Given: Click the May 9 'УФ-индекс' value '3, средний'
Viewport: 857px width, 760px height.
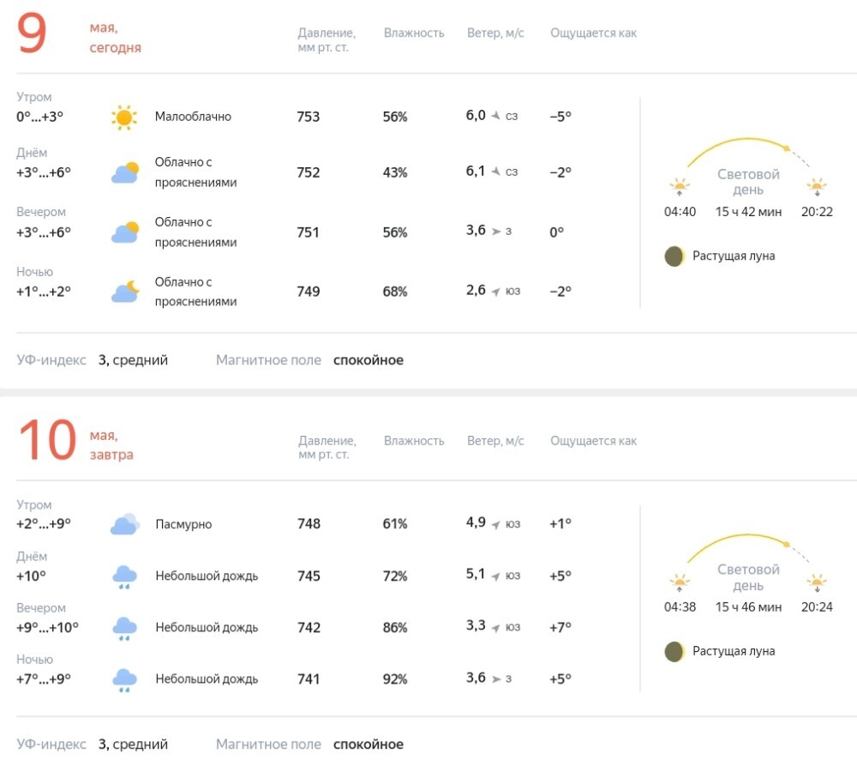Looking at the screenshot, I should [x=133, y=360].
